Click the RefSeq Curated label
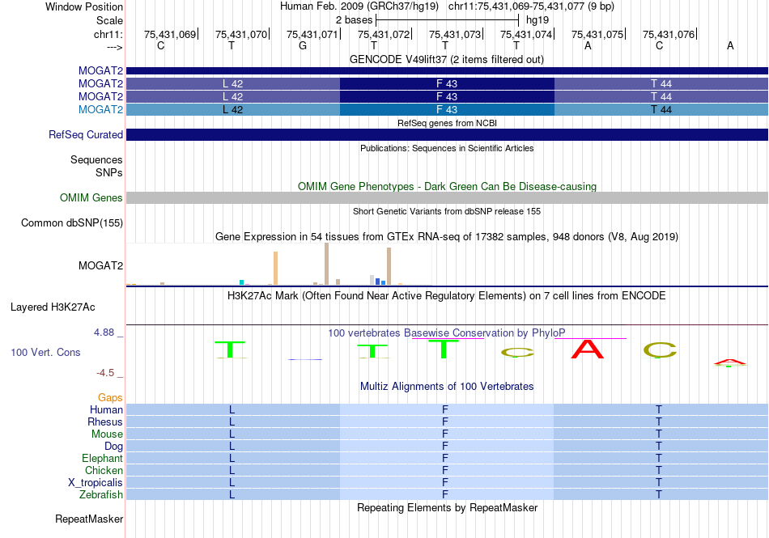Screen dimensions: 769x538 pos(85,134)
